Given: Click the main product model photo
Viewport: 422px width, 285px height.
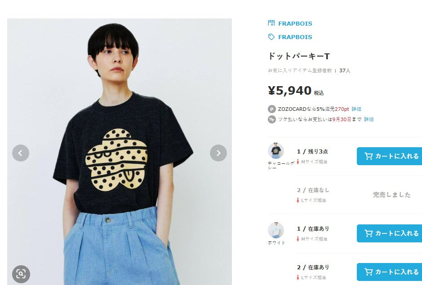Looking at the screenshot, I should [120, 152].
